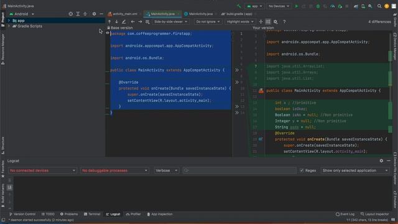Click the Make Project hammer icon
Screen dimensions: 398x224
[x=239, y=6]
